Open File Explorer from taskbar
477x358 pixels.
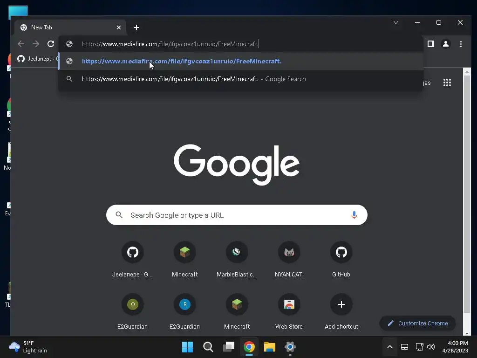(x=270, y=347)
